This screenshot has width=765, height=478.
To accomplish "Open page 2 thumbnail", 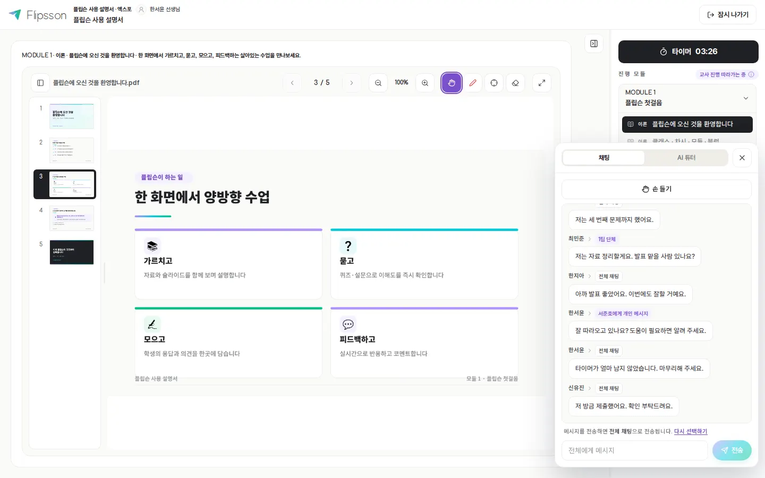I will click(x=72, y=150).
